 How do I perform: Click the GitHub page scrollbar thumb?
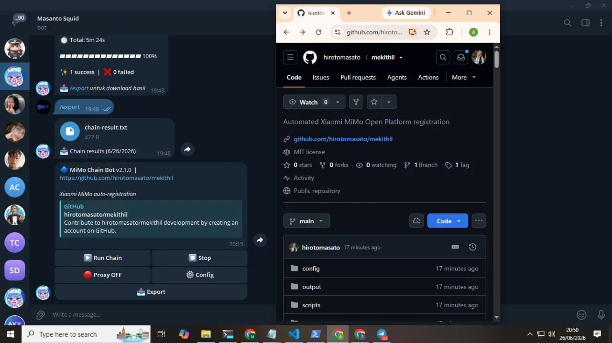[x=497, y=59]
